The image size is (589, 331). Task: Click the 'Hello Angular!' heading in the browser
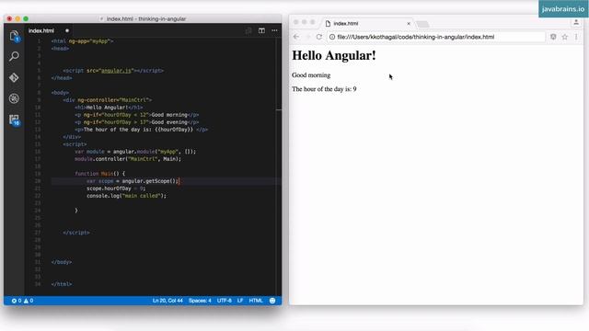pos(334,55)
